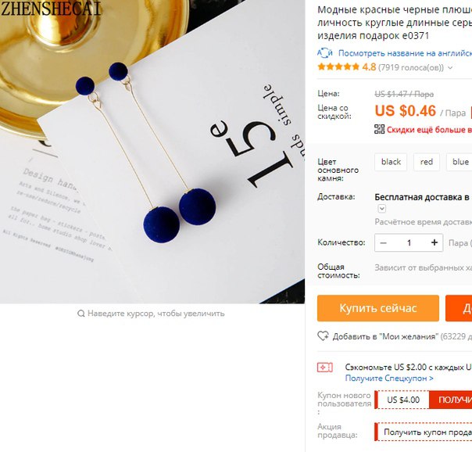Viewport: 472px width, 452px height.
Task: Click the heart wishlist icon
Action: [x=323, y=336]
